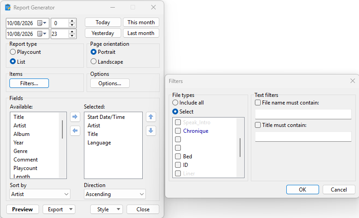Screen dimensions: 359x218
Task: Close the Report Generator via Close button
Action: [143, 209]
